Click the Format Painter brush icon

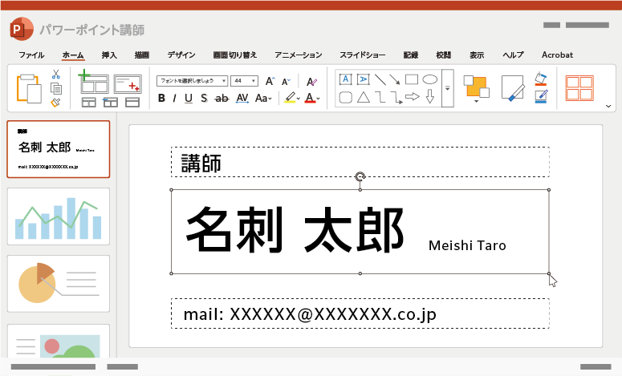click(x=55, y=102)
